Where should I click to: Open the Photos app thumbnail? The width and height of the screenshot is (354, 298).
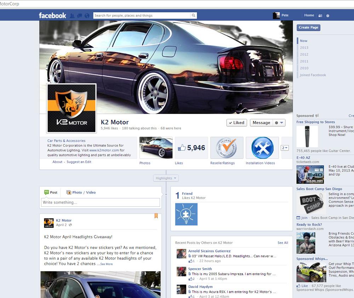(156, 148)
